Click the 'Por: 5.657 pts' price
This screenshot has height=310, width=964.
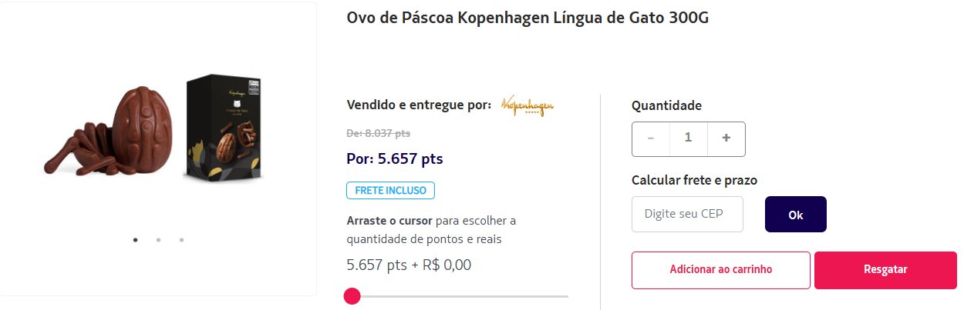pos(395,159)
